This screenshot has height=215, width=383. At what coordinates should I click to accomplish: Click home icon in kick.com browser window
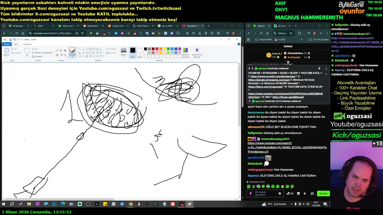pyautogui.click(x=267, y=33)
